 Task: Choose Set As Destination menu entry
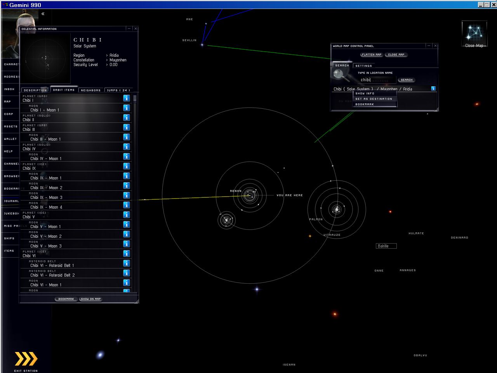pyautogui.click(x=374, y=99)
